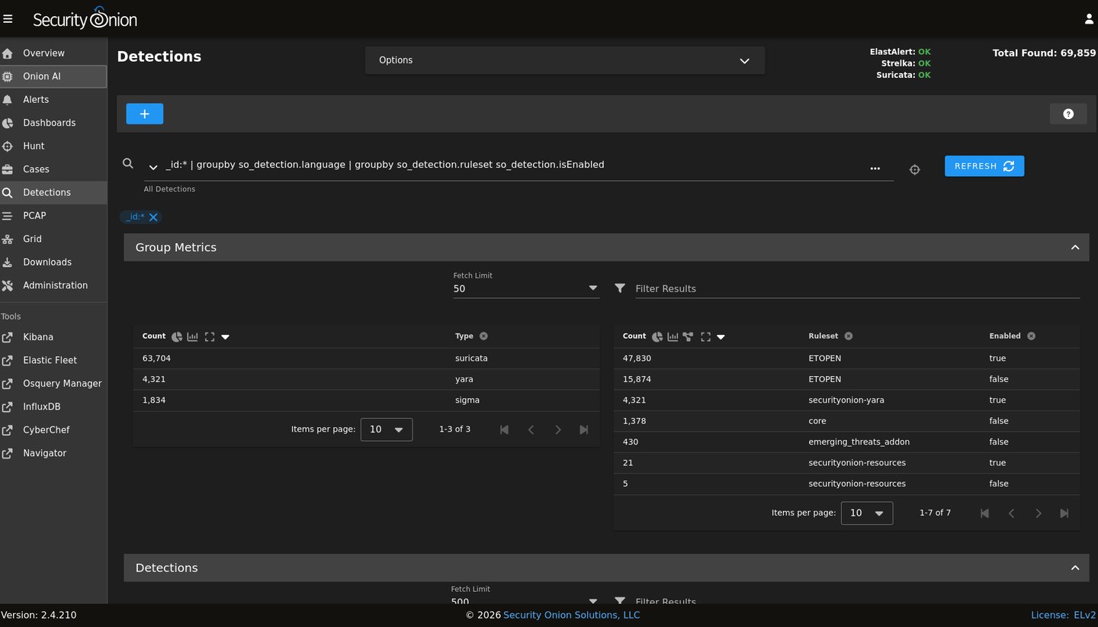Open Hunt in the sidebar
The width and height of the screenshot is (1098, 627).
pos(34,146)
